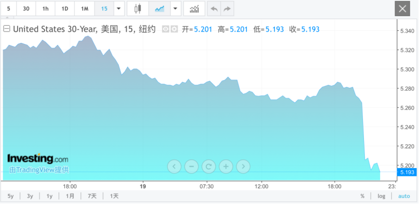Image resolution: width=419 pixels, height=204 pixels.
Task: Zoom out with the minus circle
Action: coord(192,167)
